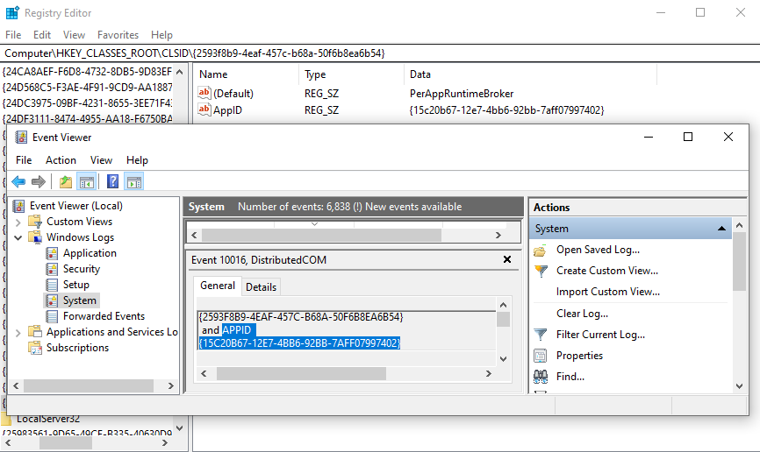
Task: Click the Properties action link
Action: coord(579,356)
